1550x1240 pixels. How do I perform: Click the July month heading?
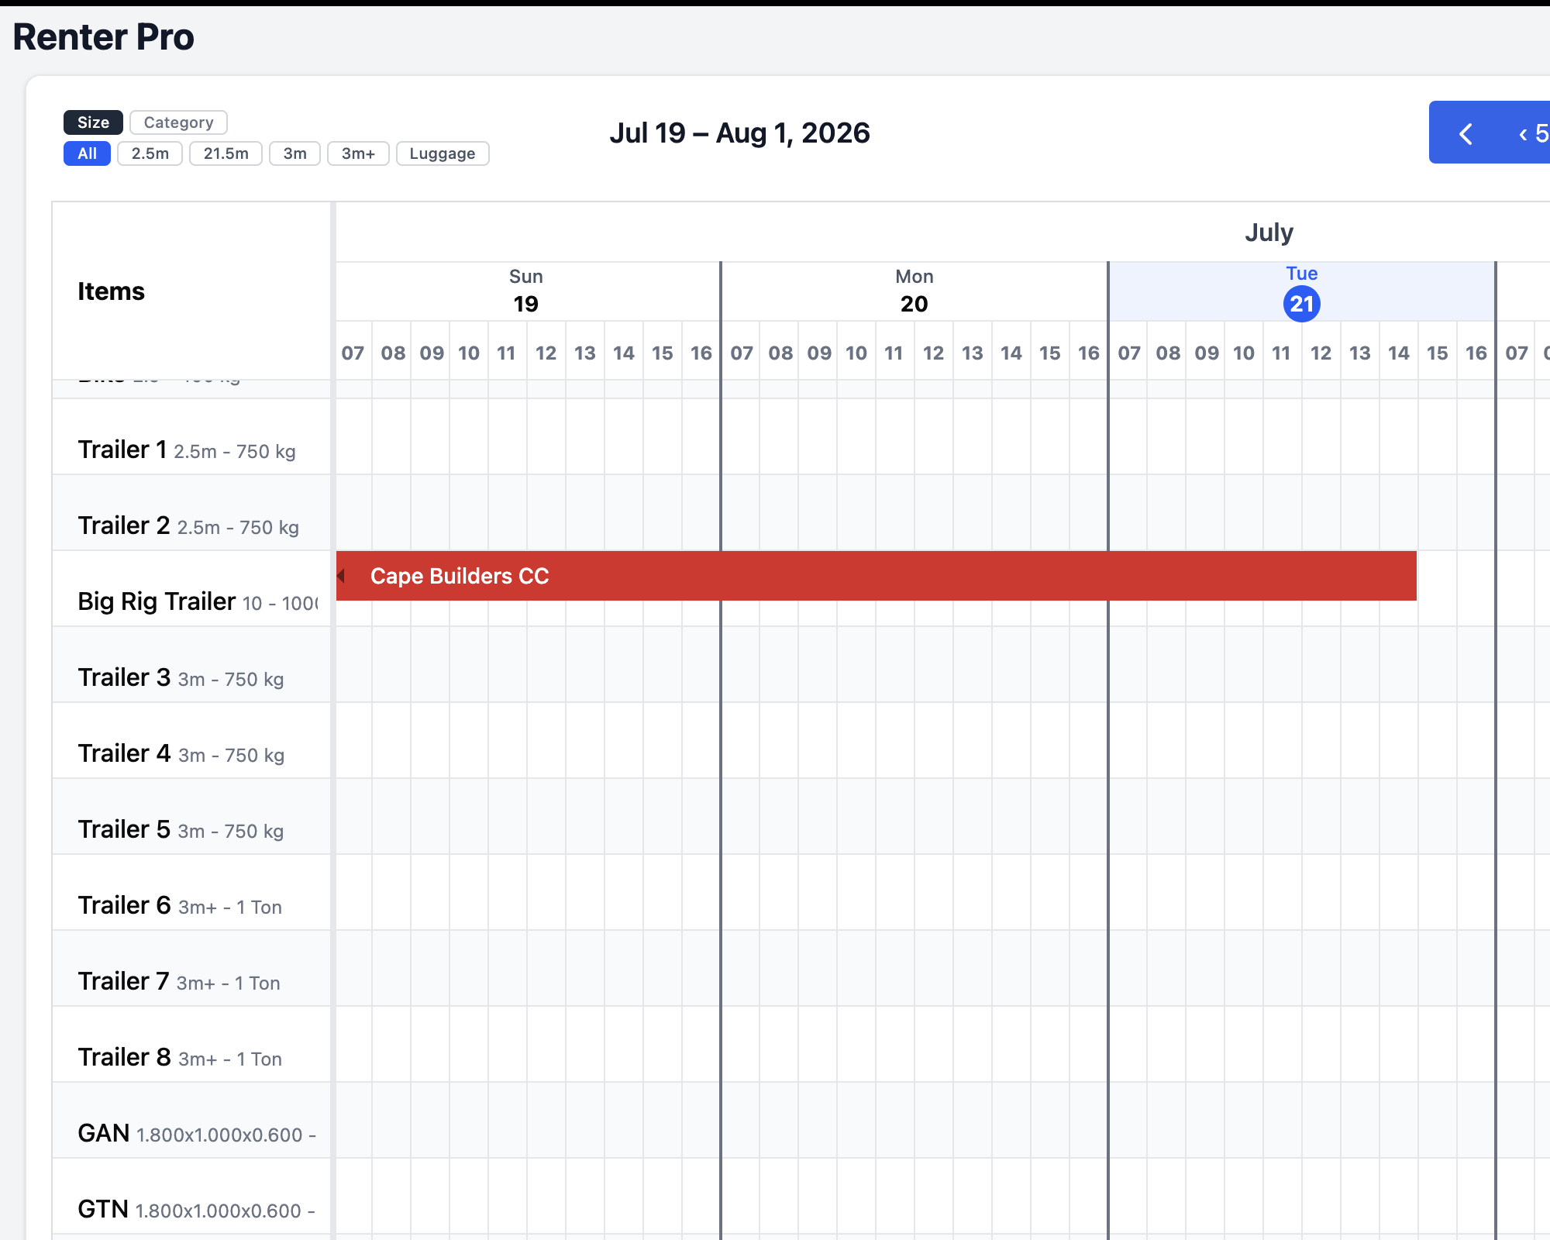point(1269,232)
